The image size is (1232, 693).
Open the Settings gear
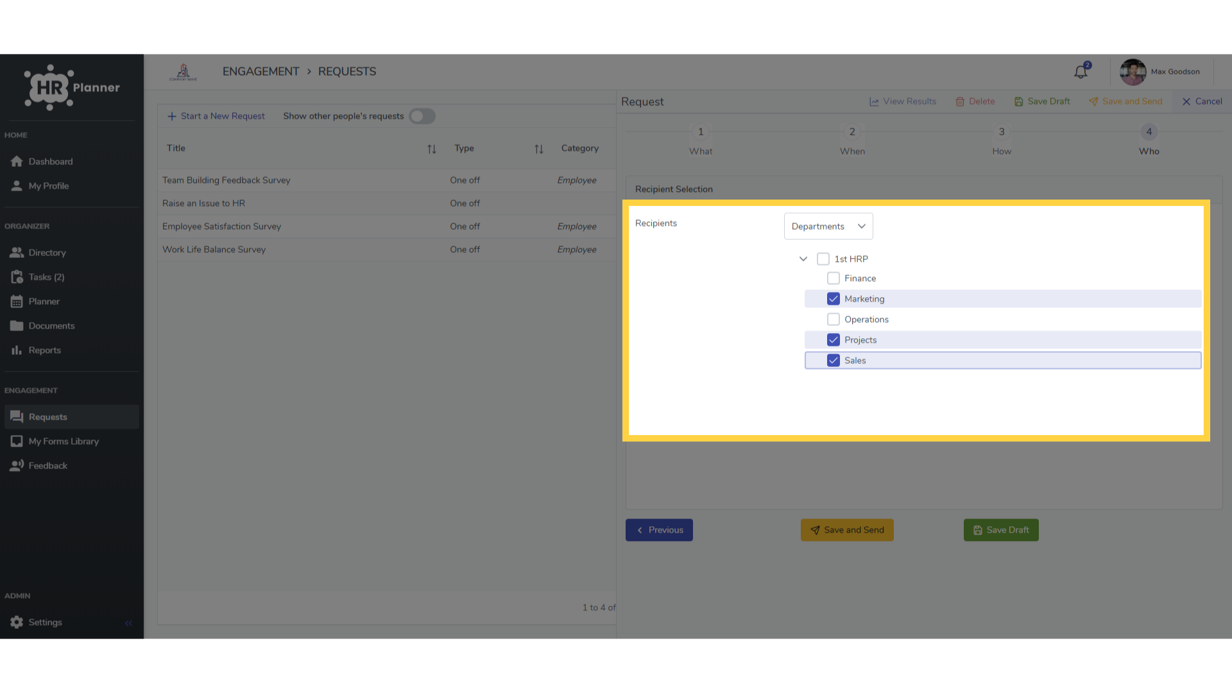(x=17, y=622)
